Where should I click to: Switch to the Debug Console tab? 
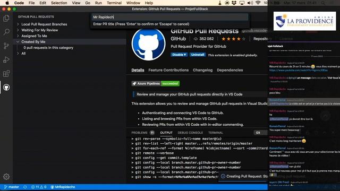[190, 133]
